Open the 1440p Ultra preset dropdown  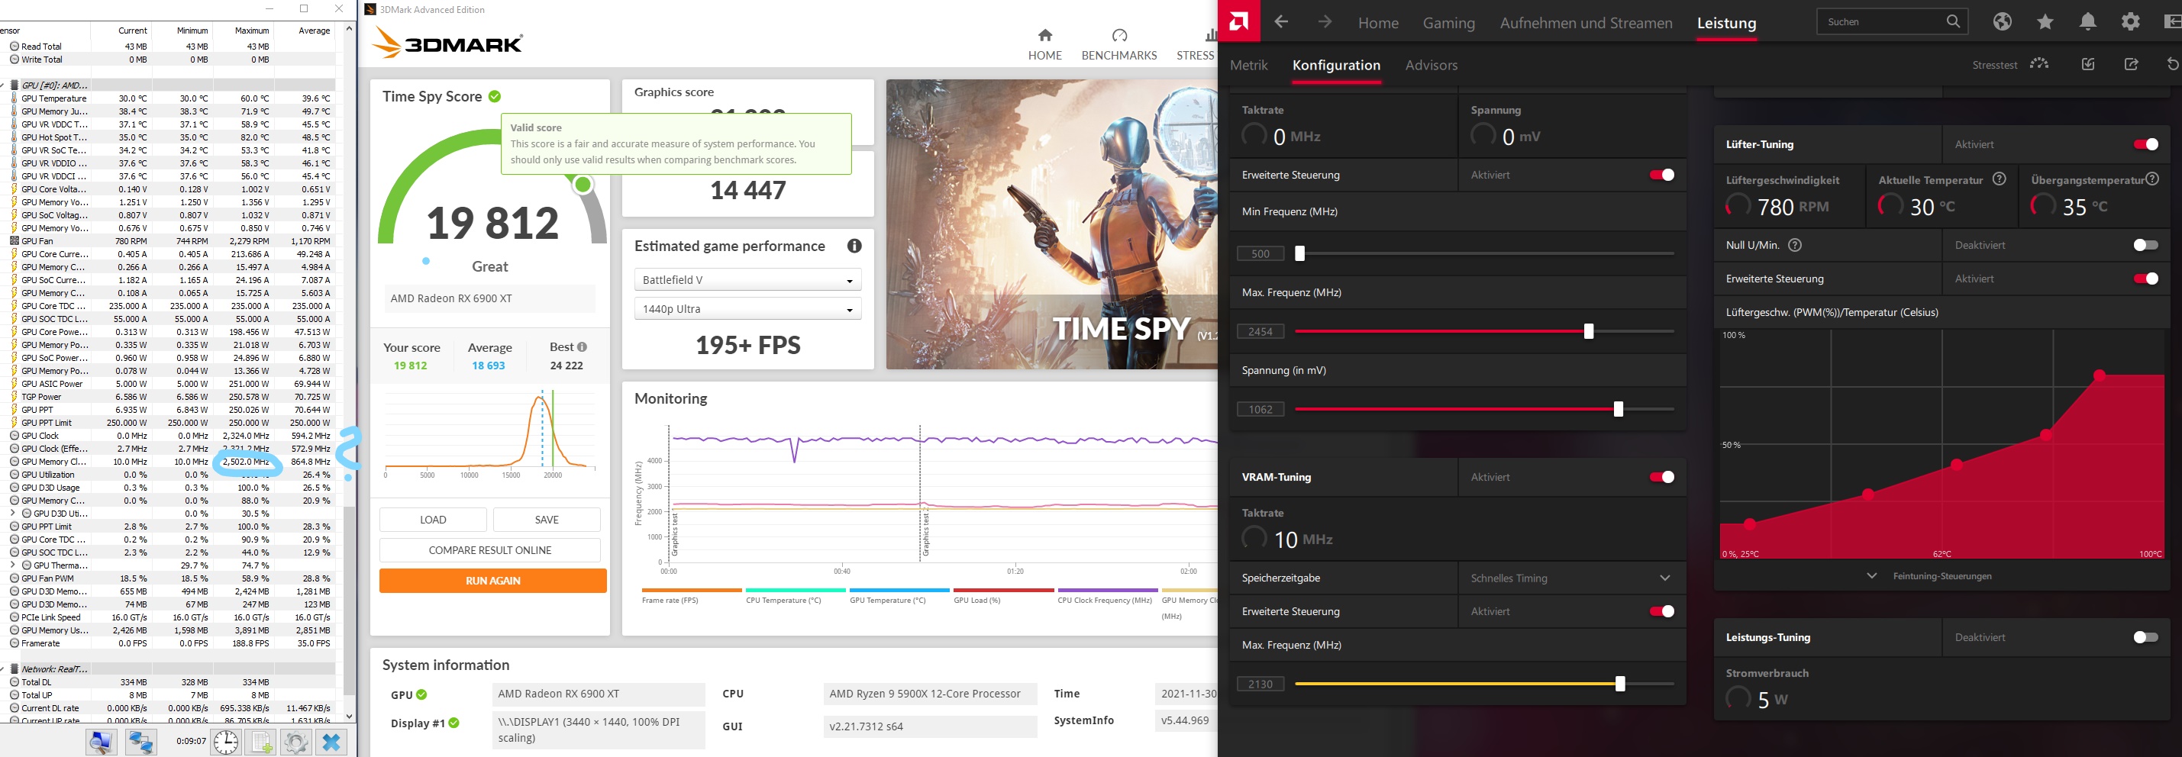point(748,309)
